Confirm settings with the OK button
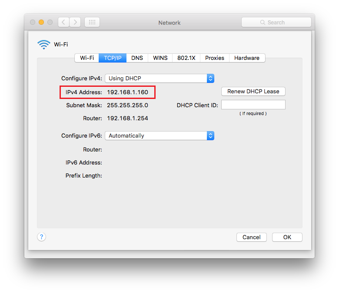339x293 pixels. pos(287,237)
